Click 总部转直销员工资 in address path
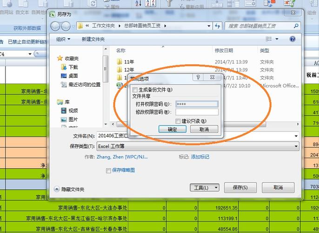Viewport: 319px width, 233px height. coord(142,26)
